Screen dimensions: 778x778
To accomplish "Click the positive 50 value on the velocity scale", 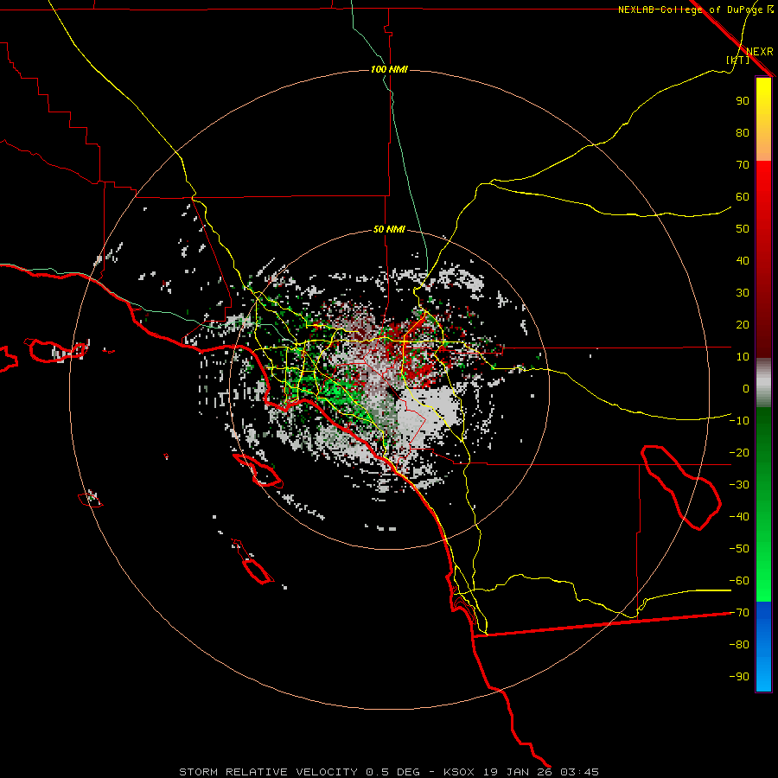I will 743,229.
